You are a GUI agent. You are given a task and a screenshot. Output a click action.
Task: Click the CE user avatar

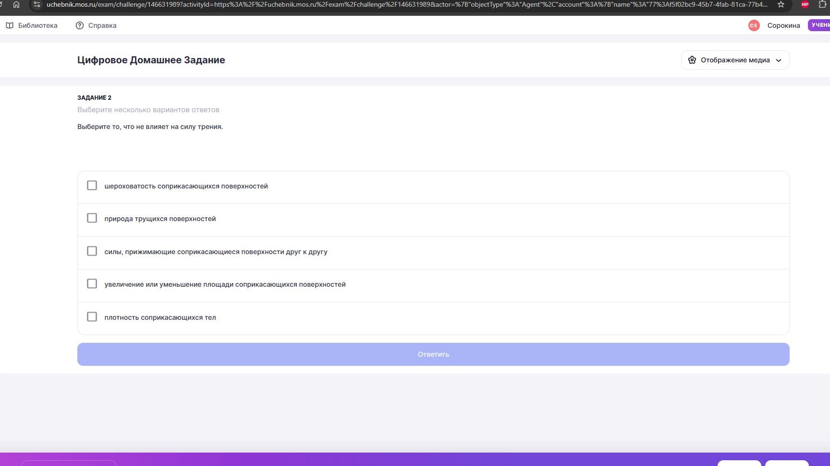click(x=754, y=25)
